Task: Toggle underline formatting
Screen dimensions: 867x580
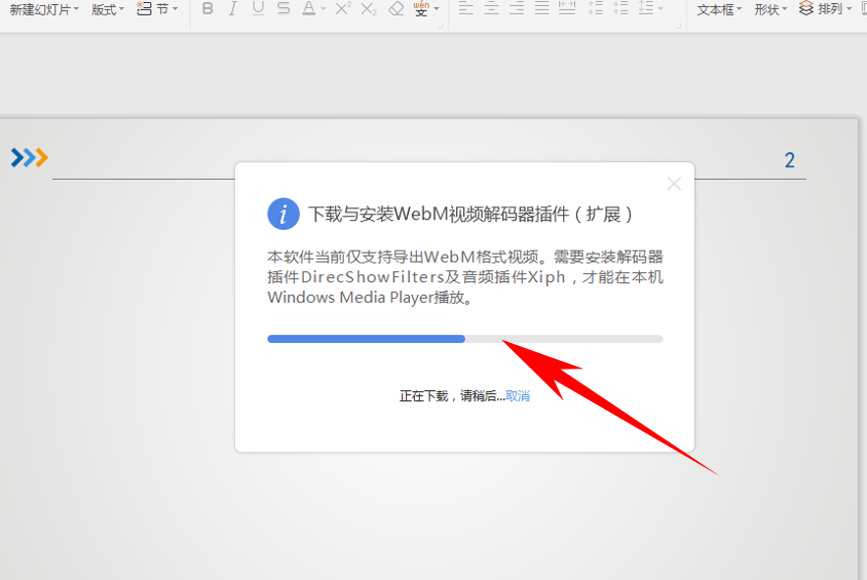Action: pyautogui.click(x=258, y=8)
